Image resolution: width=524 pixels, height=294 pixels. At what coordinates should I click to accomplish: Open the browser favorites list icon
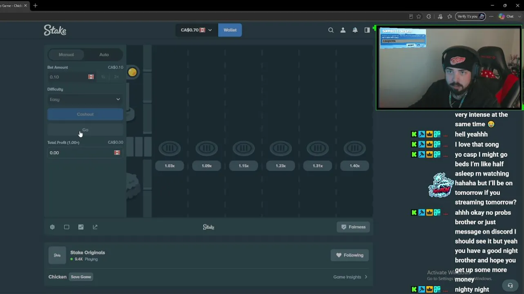450,16
